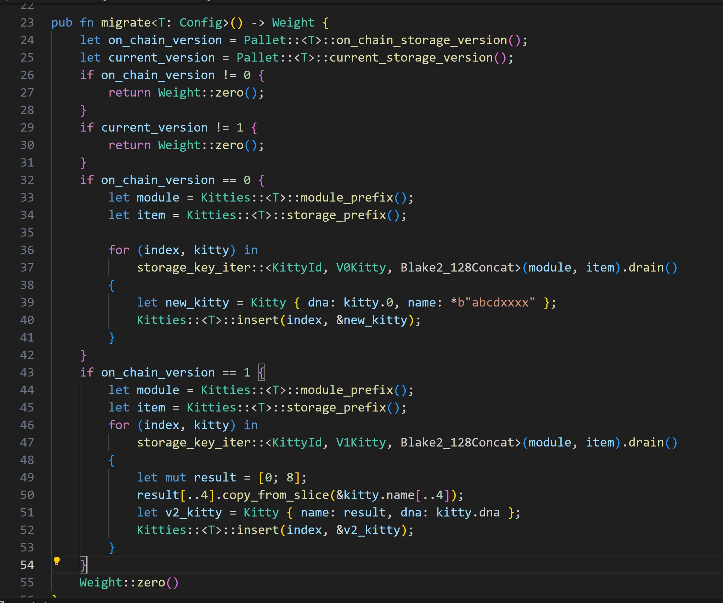Click line number 43 in the gutter

point(27,372)
